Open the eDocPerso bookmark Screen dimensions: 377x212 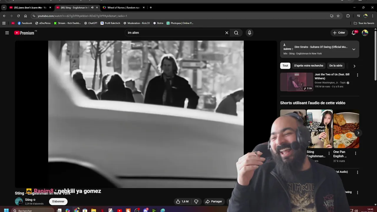43,23
